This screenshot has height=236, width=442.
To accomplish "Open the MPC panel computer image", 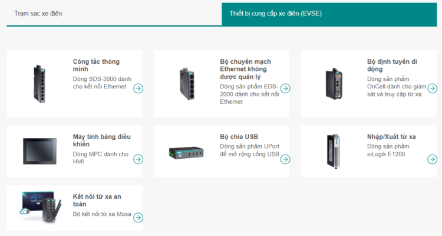I will (39, 151).
